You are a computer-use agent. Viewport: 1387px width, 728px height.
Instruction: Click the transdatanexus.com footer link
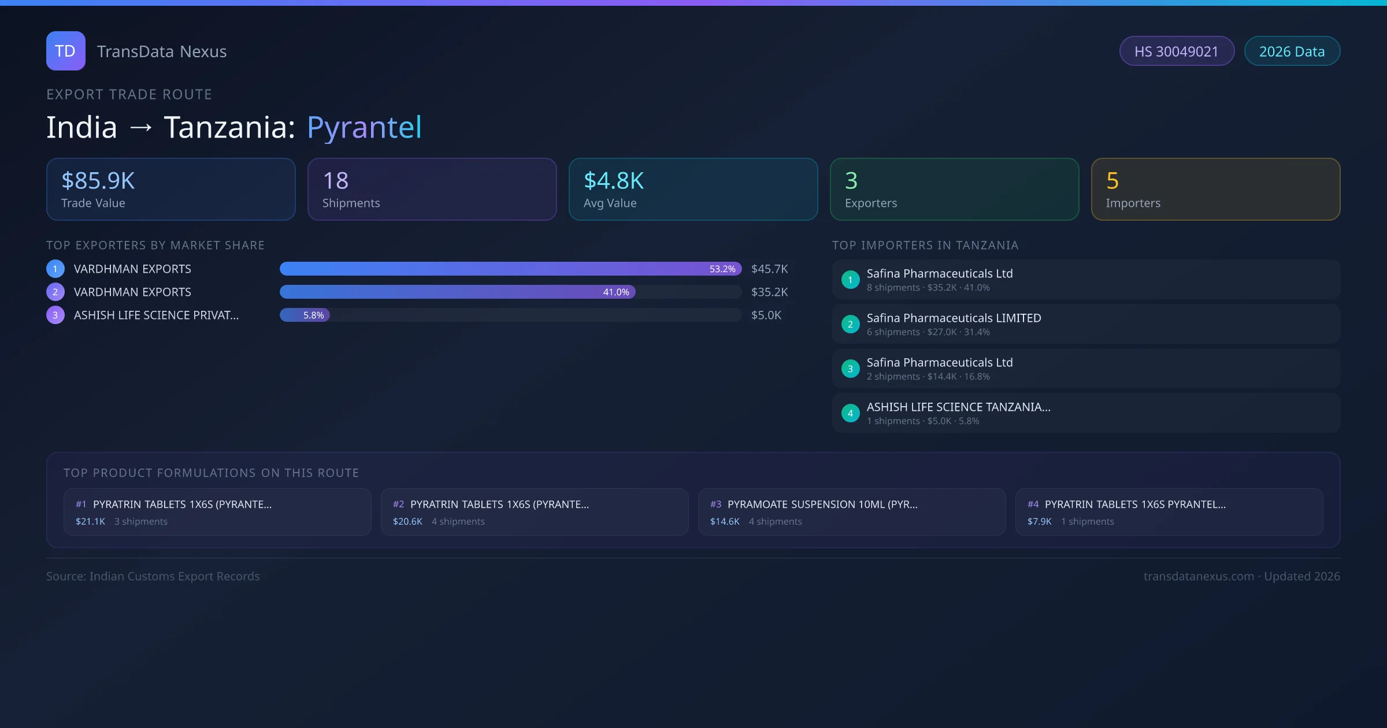coord(1199,576)
